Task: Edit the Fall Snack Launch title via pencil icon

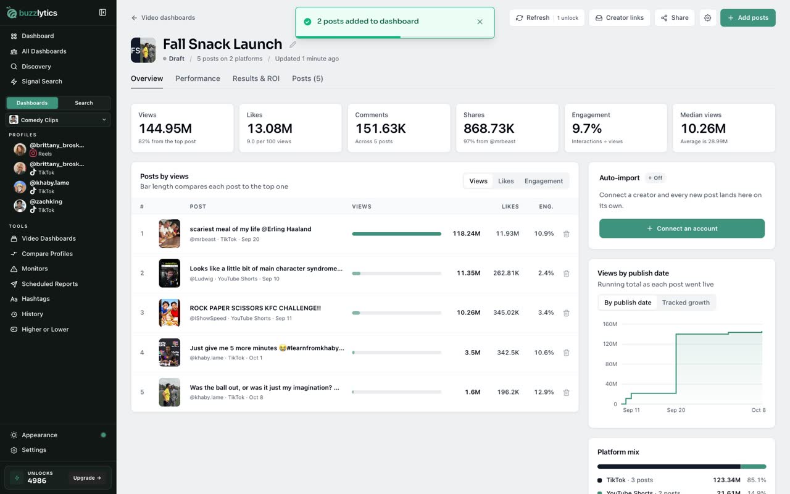Action: [x=293, y=44]
